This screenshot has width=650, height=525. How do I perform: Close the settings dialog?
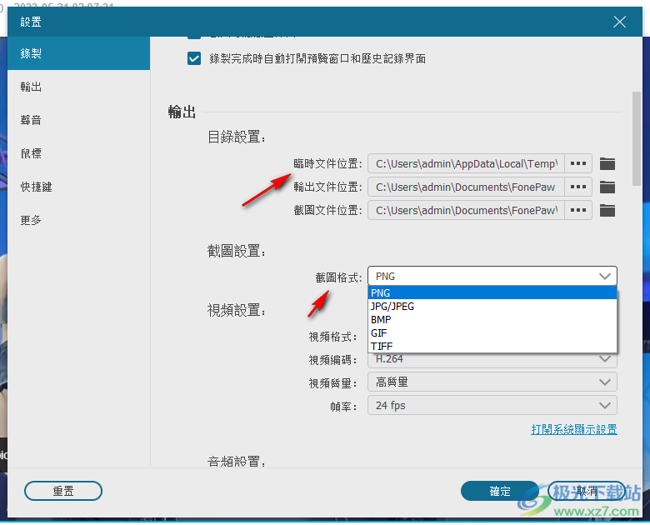[620, 22]
